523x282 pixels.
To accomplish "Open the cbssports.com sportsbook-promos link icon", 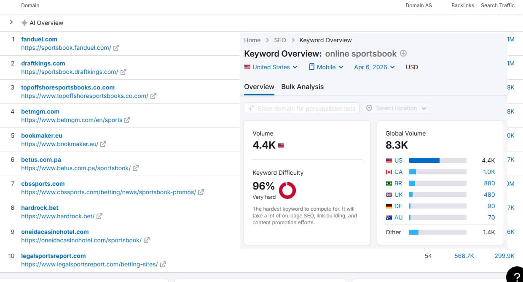I will (x=201, y=193).
